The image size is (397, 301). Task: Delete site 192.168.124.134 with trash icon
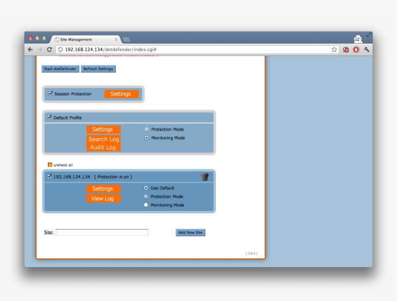click(x=205, y=177)
